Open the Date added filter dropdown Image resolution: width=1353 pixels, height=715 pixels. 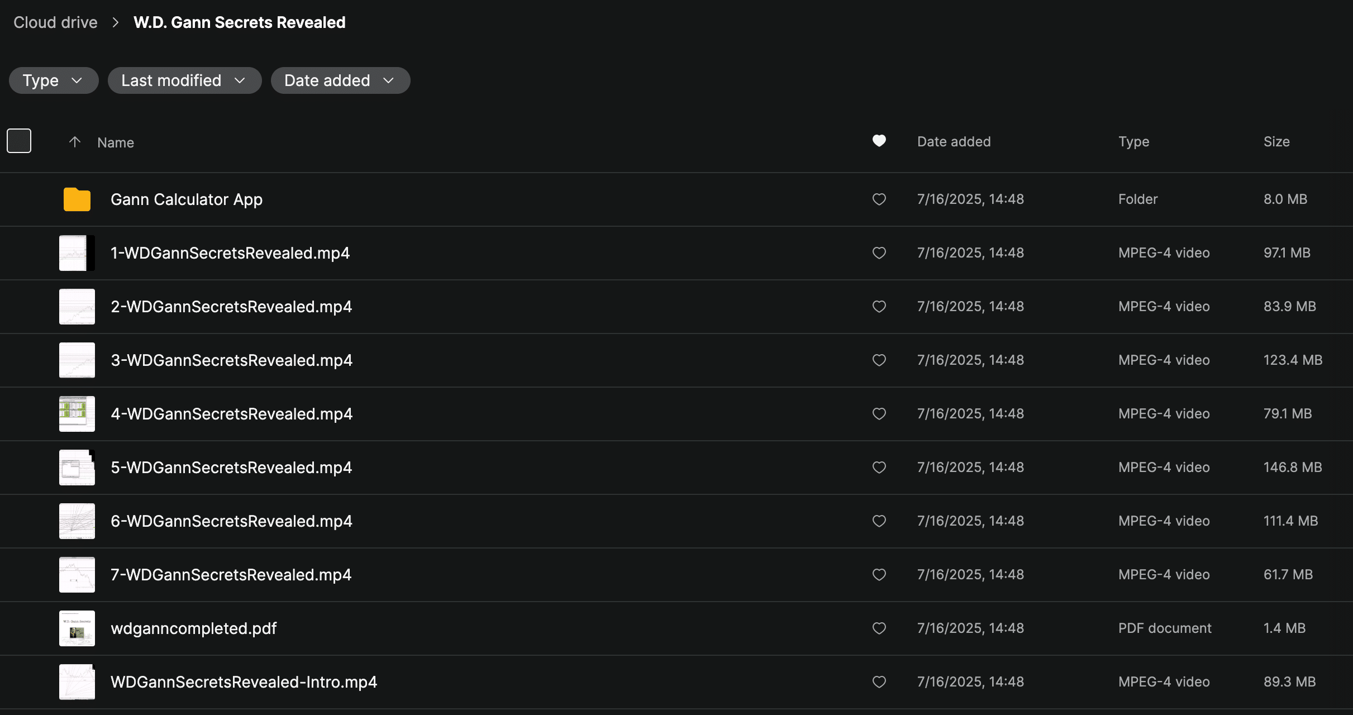click(340, 80)
